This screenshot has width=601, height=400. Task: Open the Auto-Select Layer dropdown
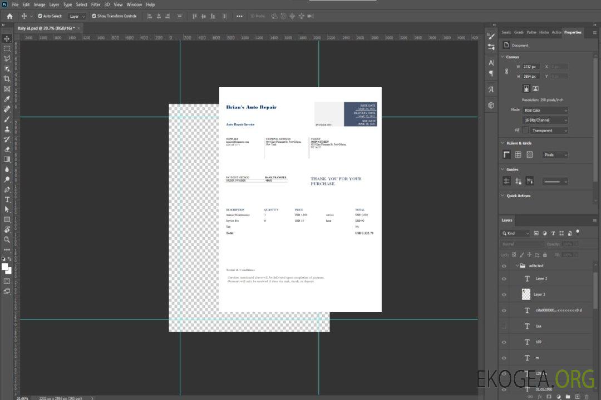(77, 16)
